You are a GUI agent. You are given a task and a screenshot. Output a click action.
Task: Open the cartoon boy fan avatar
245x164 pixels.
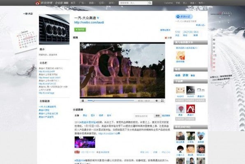[180, 149]
